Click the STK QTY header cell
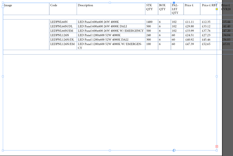 152,9
